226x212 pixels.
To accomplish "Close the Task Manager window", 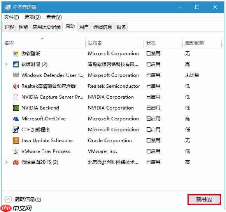I will pyautogui.click(x=215, y=7).
